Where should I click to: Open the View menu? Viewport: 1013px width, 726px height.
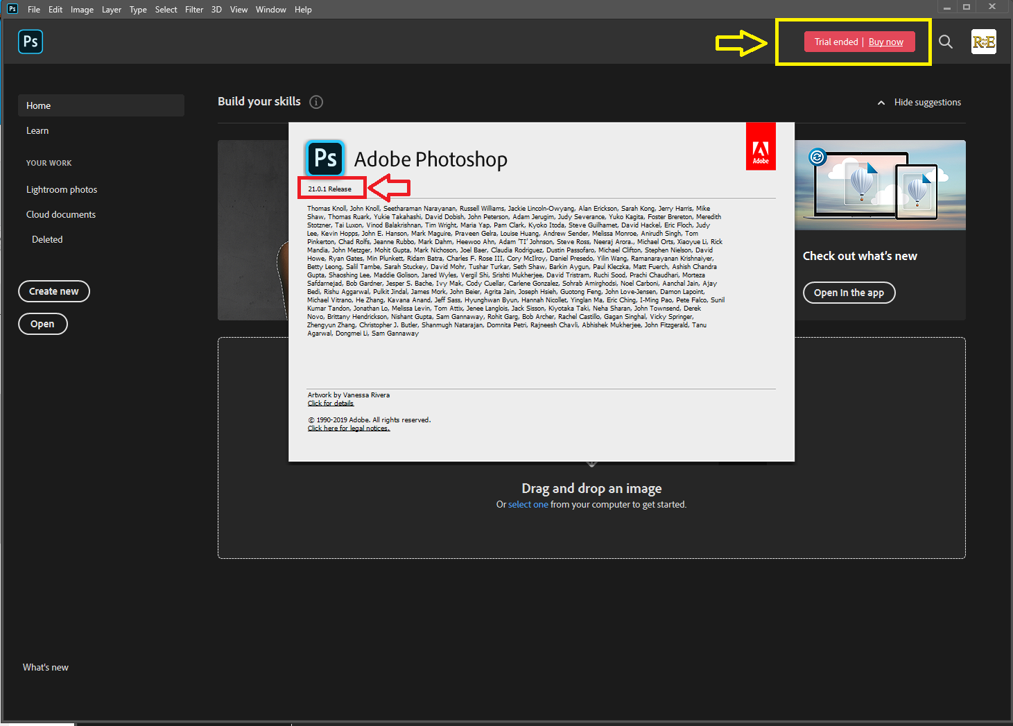pos(239,10)
